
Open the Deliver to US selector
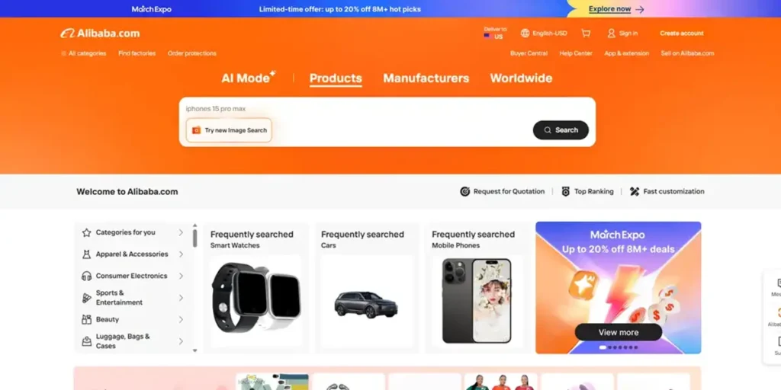click(494, 34)
